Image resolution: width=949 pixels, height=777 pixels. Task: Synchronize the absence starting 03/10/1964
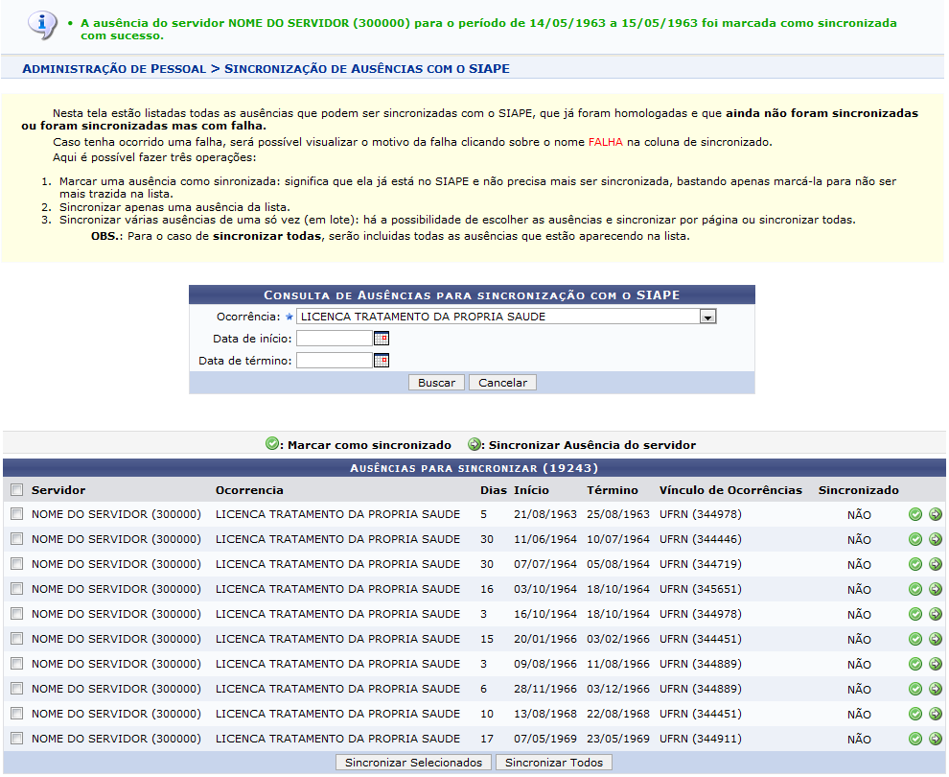click(936, 589)
